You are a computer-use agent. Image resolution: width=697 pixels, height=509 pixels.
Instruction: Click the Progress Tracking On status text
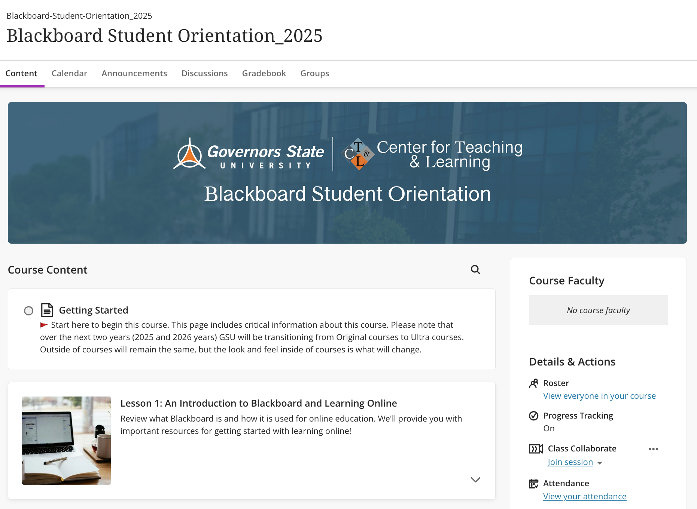tap(549, 428)
